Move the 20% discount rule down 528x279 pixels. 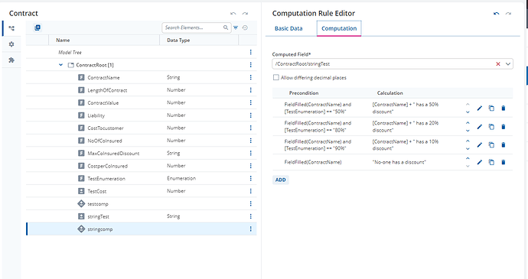[x=468, y=131]
